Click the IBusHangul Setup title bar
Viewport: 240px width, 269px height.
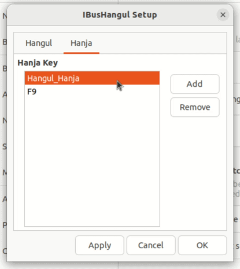coord(120,15)
